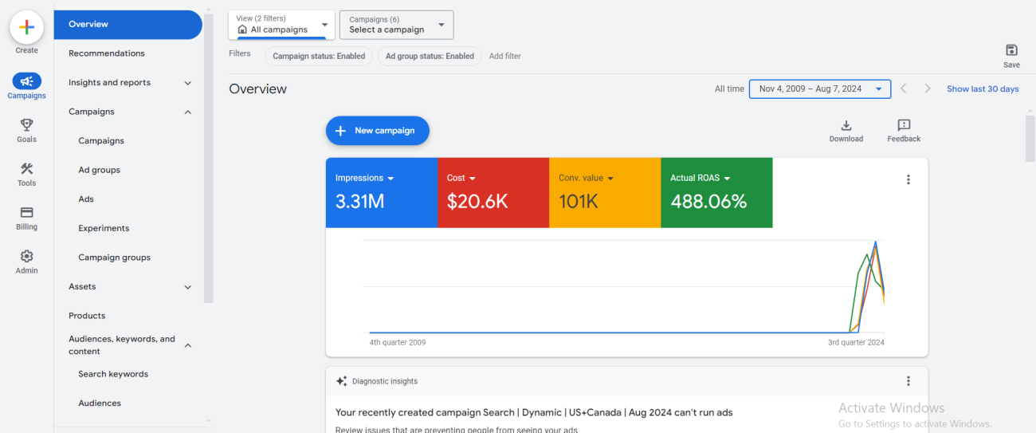Remove the Campaign status: Enabled filter chip
Viewport: 1036px width, 433px height.
pyautogui.click(x=318, y=56)
